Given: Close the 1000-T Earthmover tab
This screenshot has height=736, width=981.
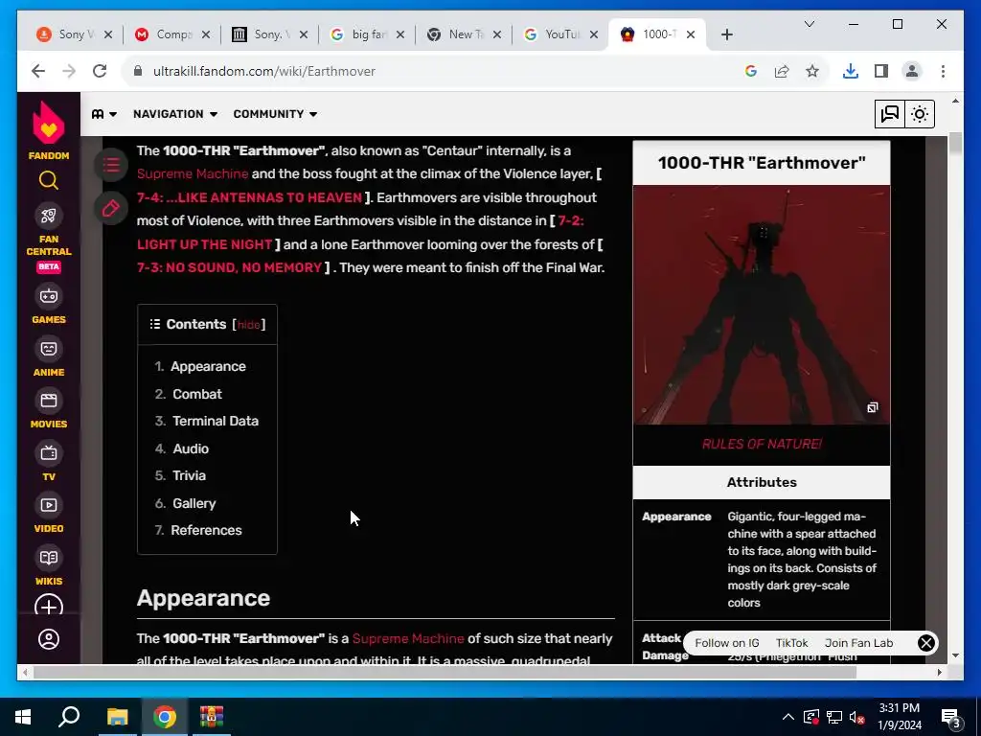Looking at the screenshot, I should click(x=690, y=35).
